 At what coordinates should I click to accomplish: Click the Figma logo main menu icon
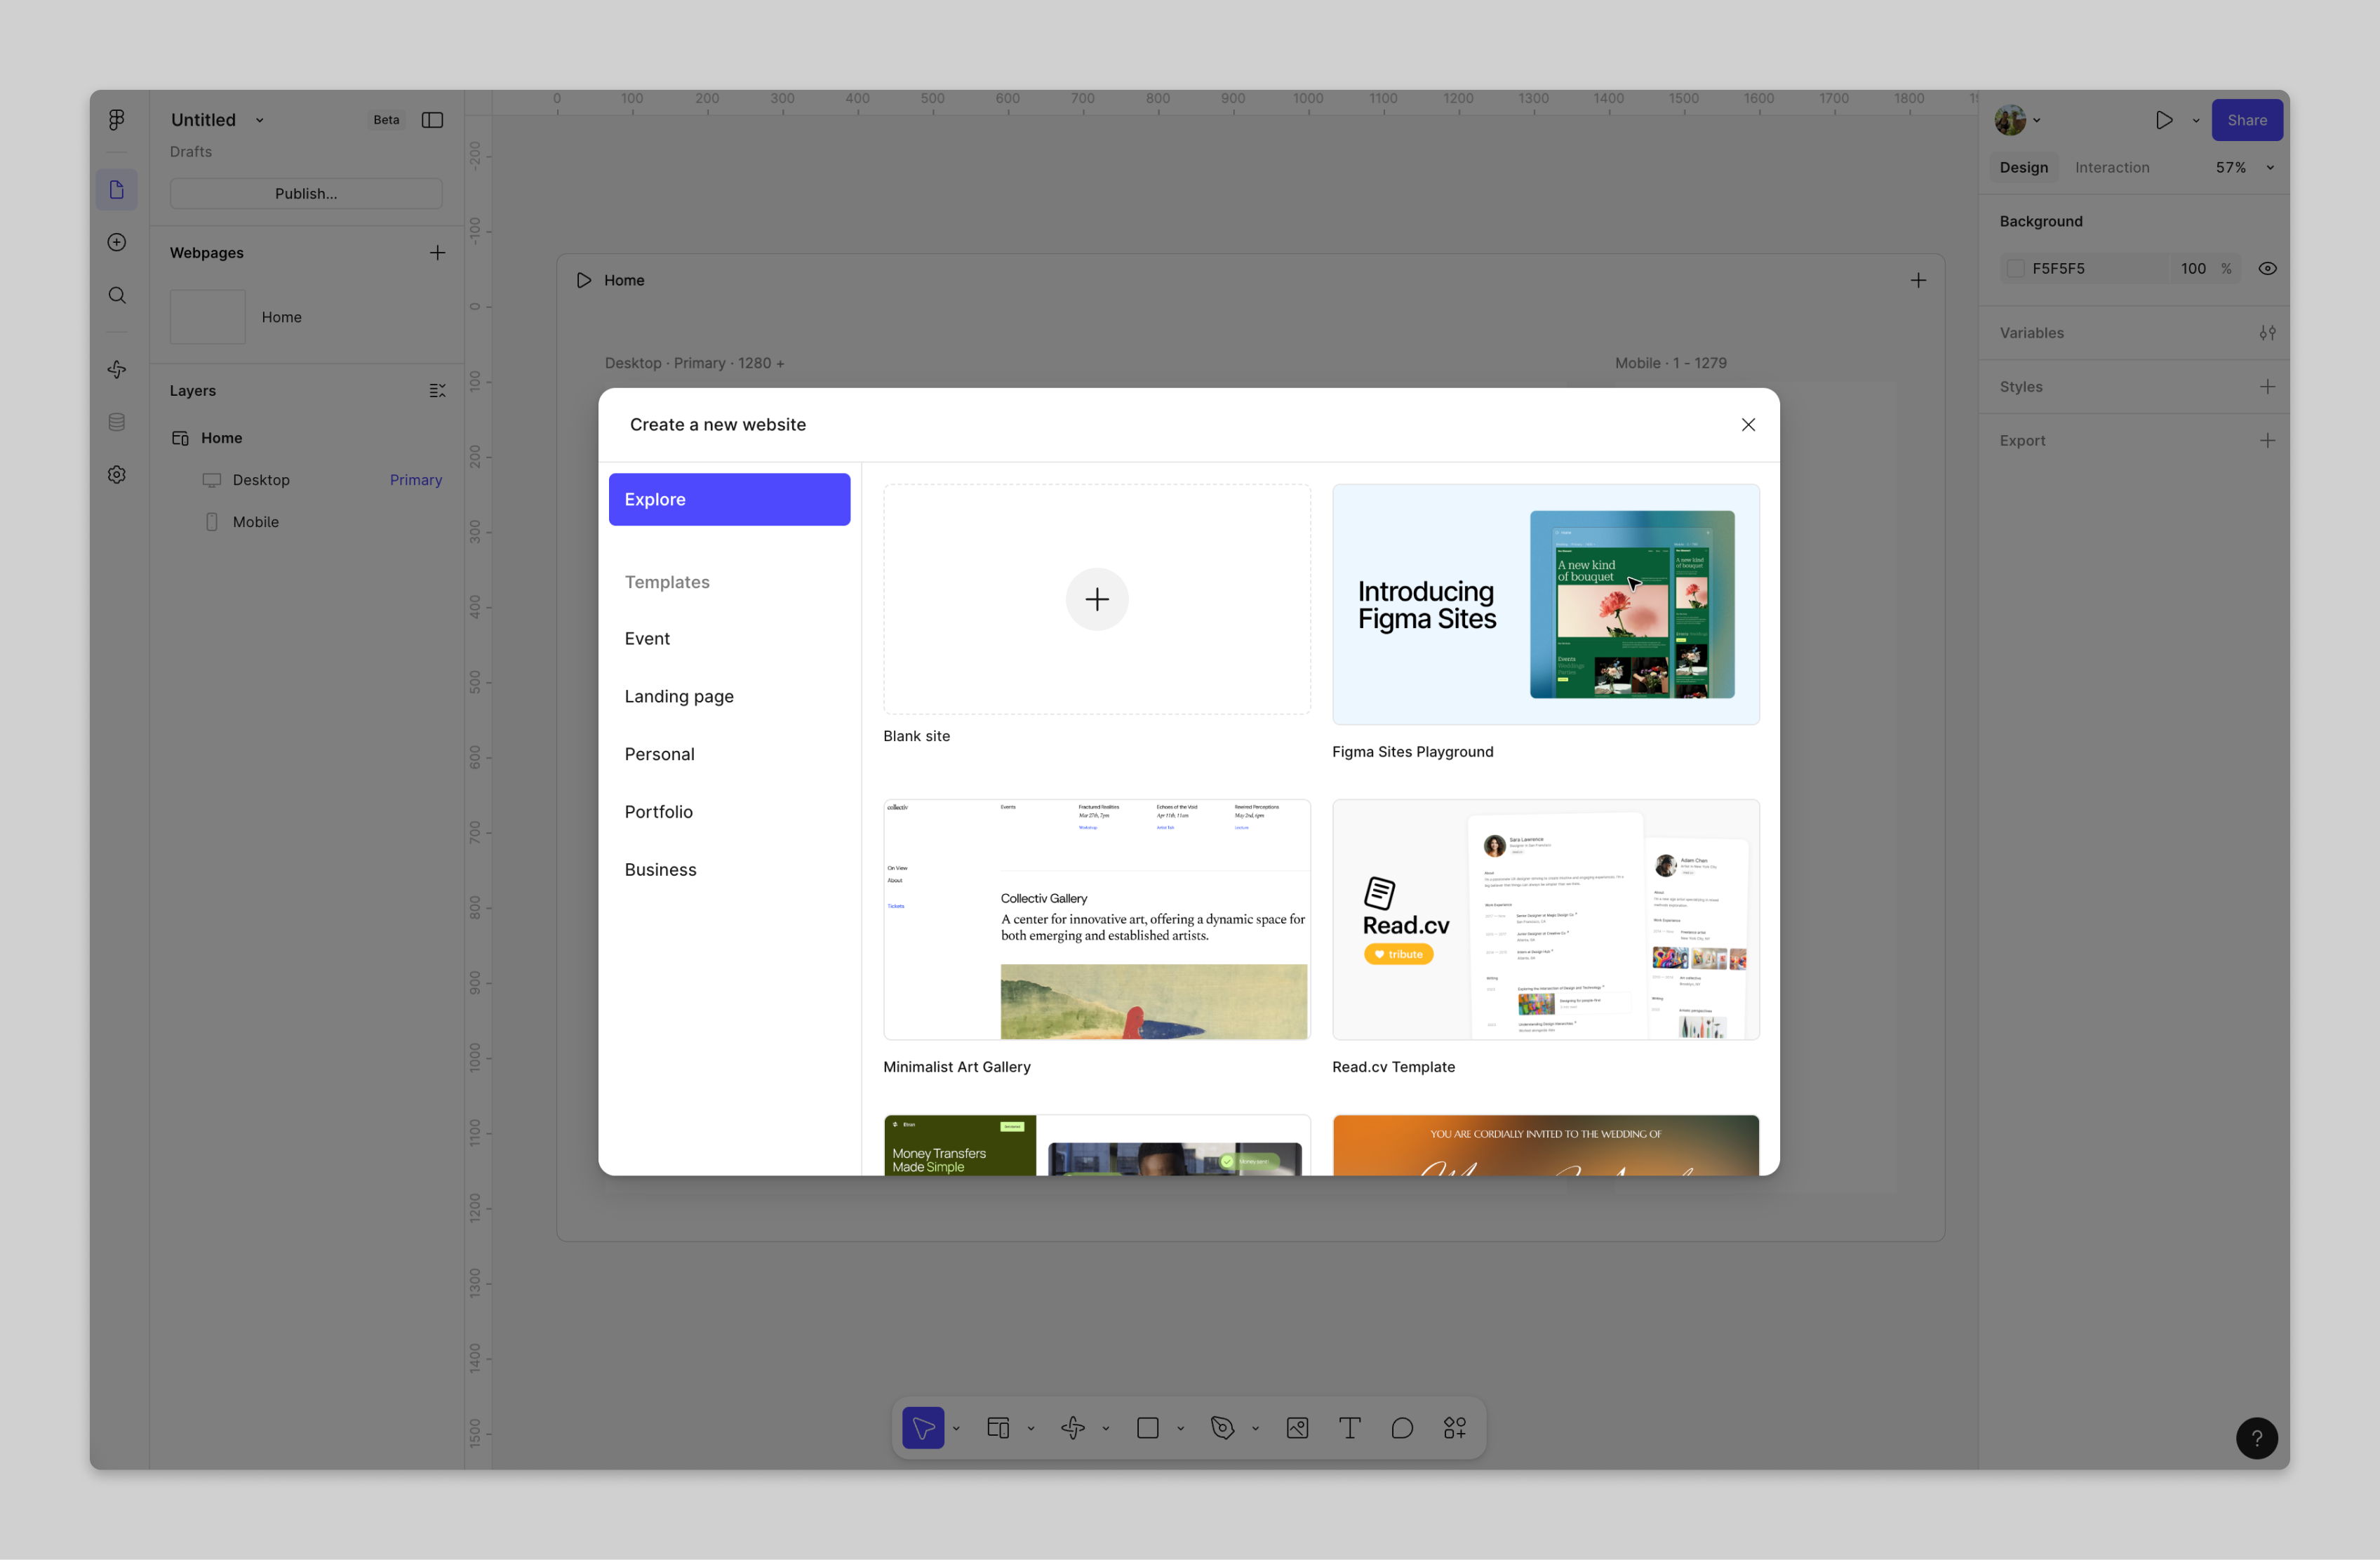[117, 120]
